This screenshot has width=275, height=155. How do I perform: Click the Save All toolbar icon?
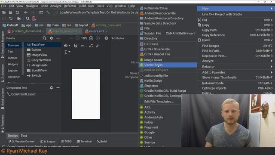point(10,12)
